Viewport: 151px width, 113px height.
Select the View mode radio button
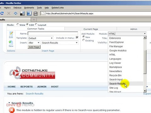coord(18,24)
